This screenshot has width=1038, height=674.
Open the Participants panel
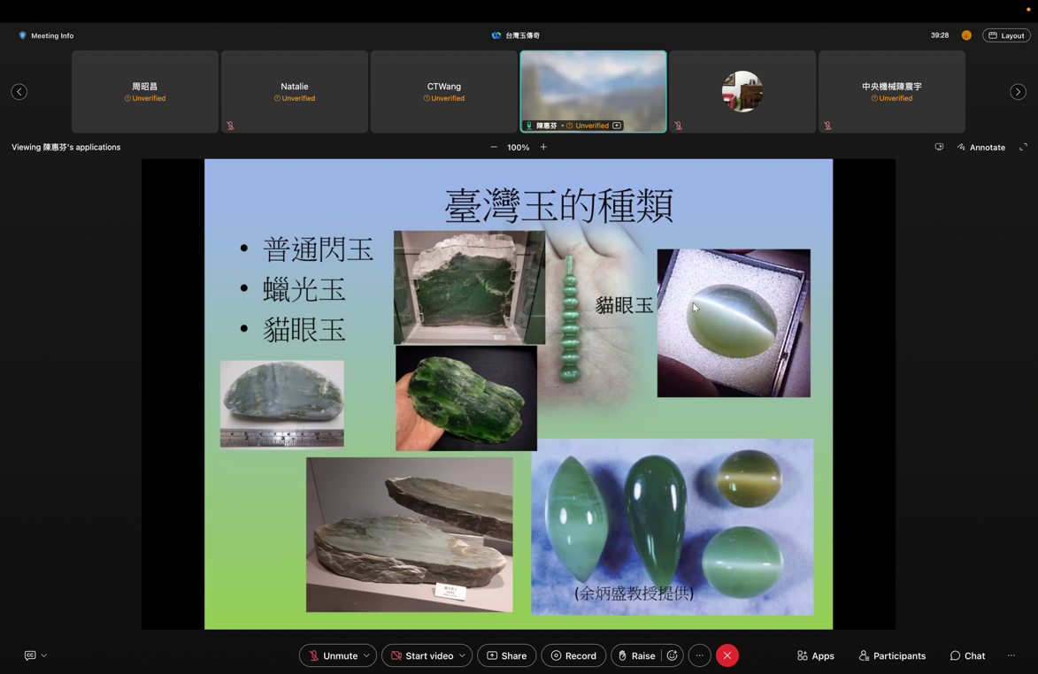(x=892, y=655)
